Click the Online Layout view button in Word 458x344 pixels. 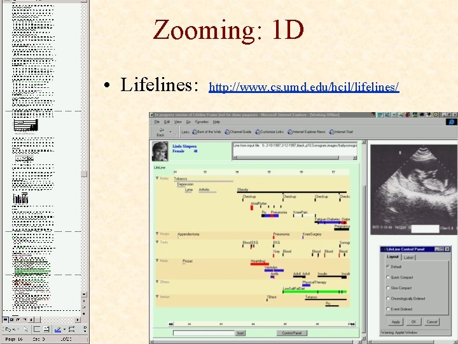click(x=11, y=319)
